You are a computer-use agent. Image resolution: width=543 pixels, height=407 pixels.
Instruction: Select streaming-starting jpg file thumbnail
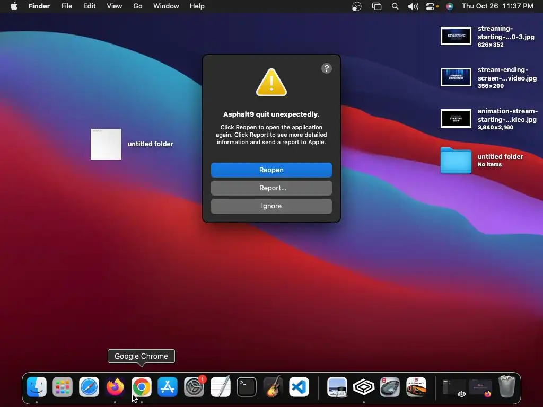tap(456, 36)
